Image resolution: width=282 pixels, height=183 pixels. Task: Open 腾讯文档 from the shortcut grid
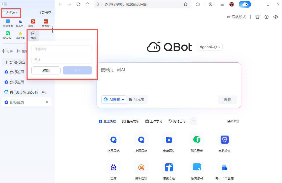pyautogui.click(x=169, y=167)
